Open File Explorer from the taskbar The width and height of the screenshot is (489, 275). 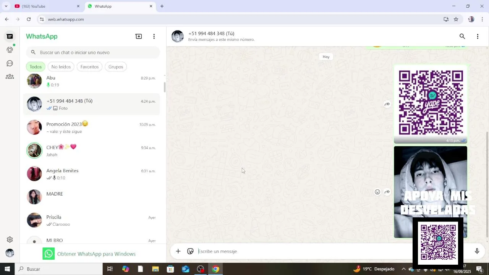tap(155, 269)
